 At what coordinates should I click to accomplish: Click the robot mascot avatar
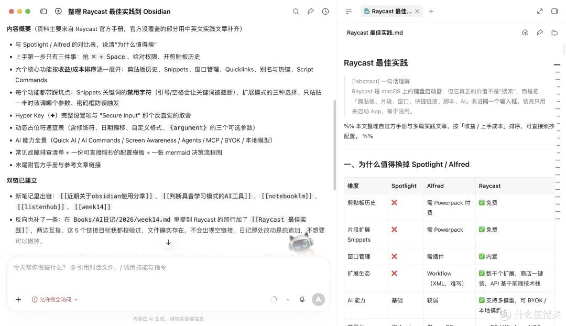(301, 244)
